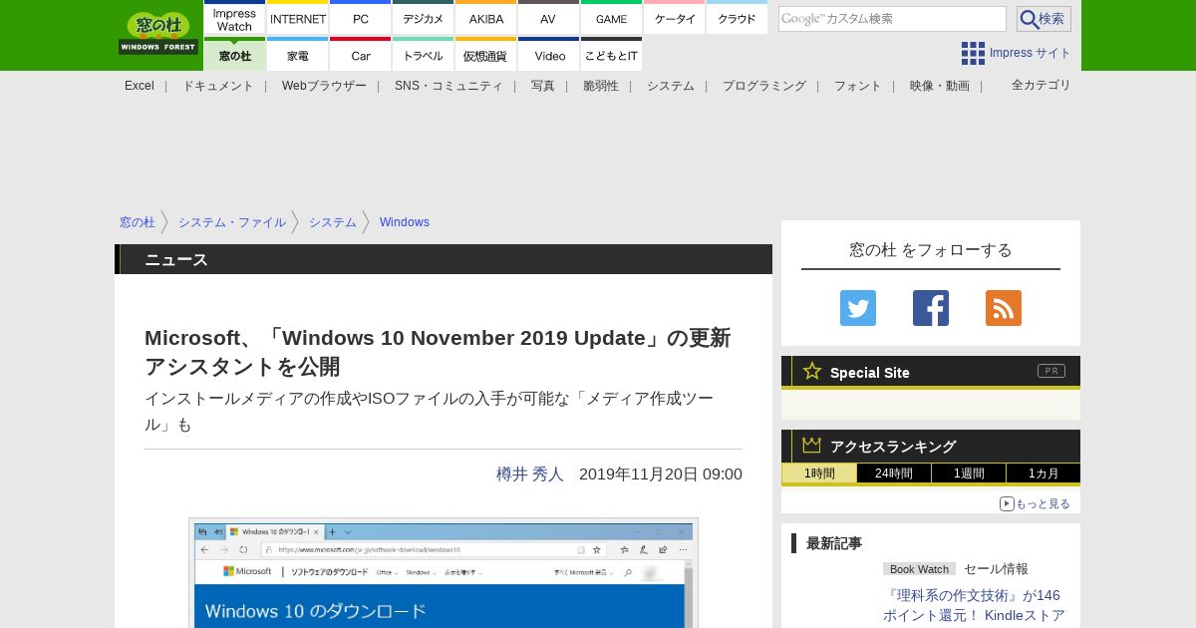Open the Car Watch tab

(361, 55)
